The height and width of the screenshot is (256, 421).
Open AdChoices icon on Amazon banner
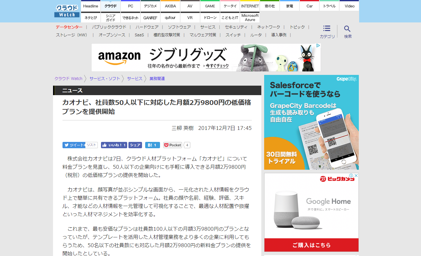point(318,46)
